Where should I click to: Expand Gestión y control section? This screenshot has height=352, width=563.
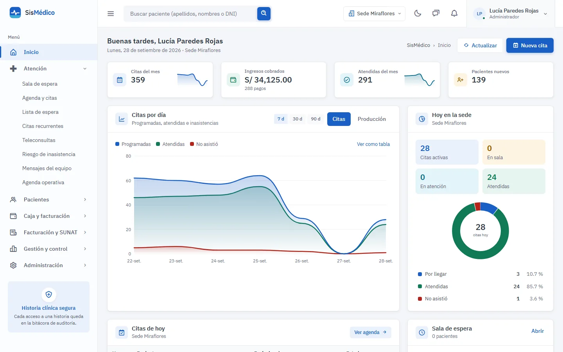pos(49,249)
